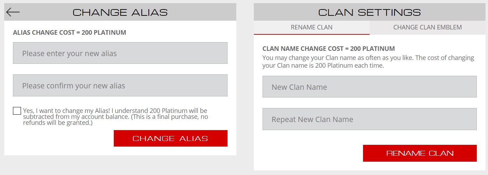Click the 'Clan Name Change Cost' heading

pyautogui.click(x=328, y=49)
